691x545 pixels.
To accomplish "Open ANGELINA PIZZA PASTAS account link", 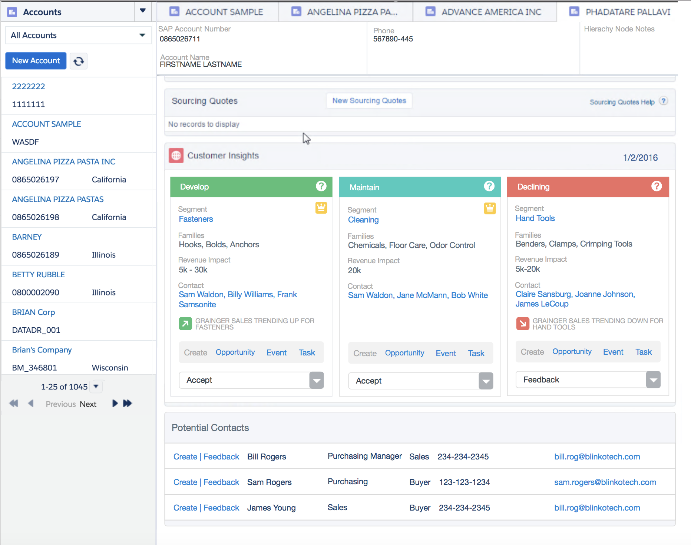I will coord(58,199).
